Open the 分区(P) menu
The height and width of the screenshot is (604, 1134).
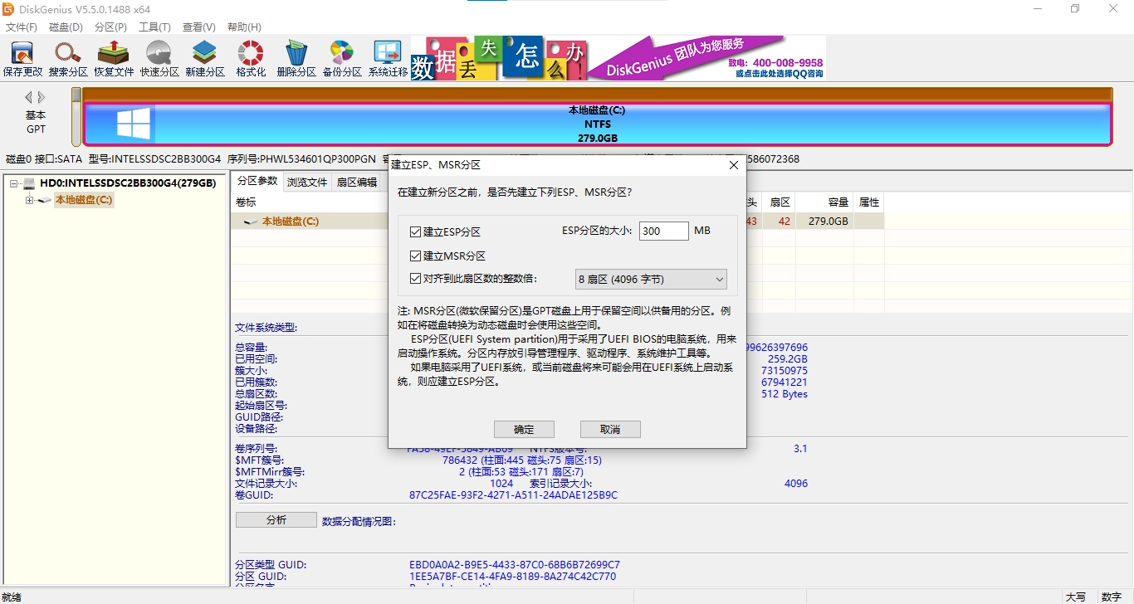110,27
